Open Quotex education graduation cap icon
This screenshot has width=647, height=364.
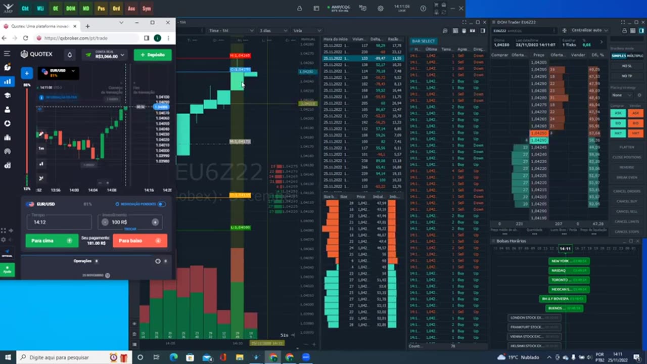[x=7, y=95]
